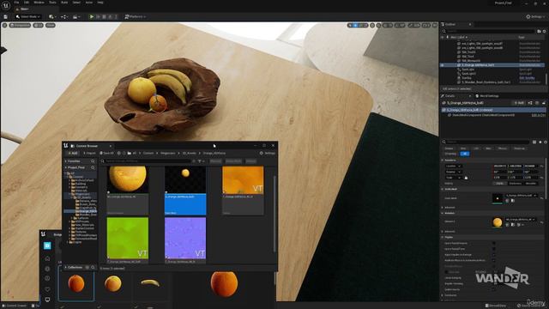Open the Content Browser filter icon
Screen dimensions: 549x309
point(200,161)
